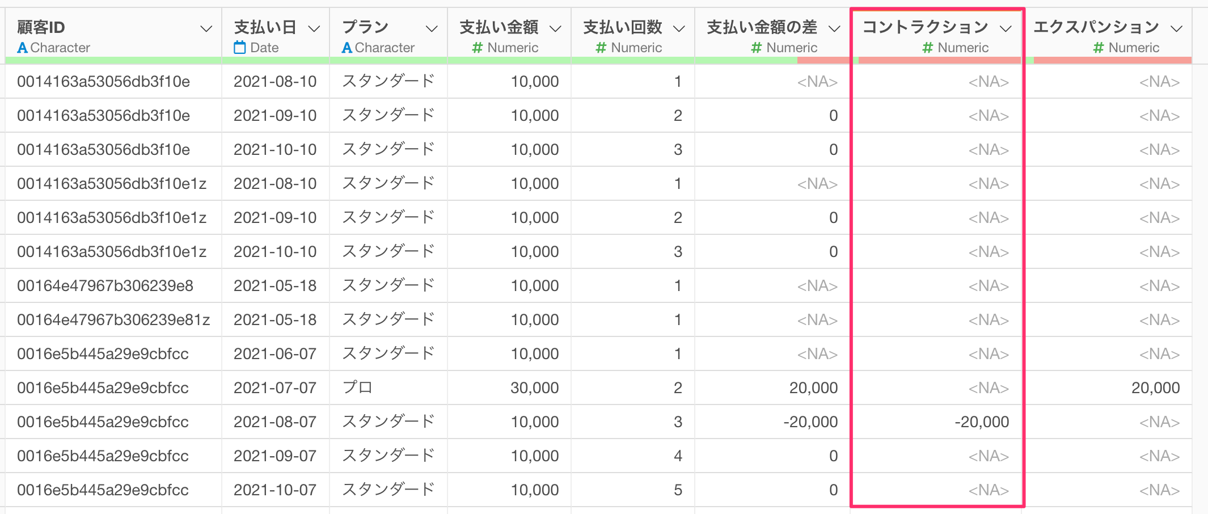Click Numeric hash icon under 支払い金額
Image resolution: width=1208 pixels, height=514 pixels.
pyautogui.click(x=478, y=48)
